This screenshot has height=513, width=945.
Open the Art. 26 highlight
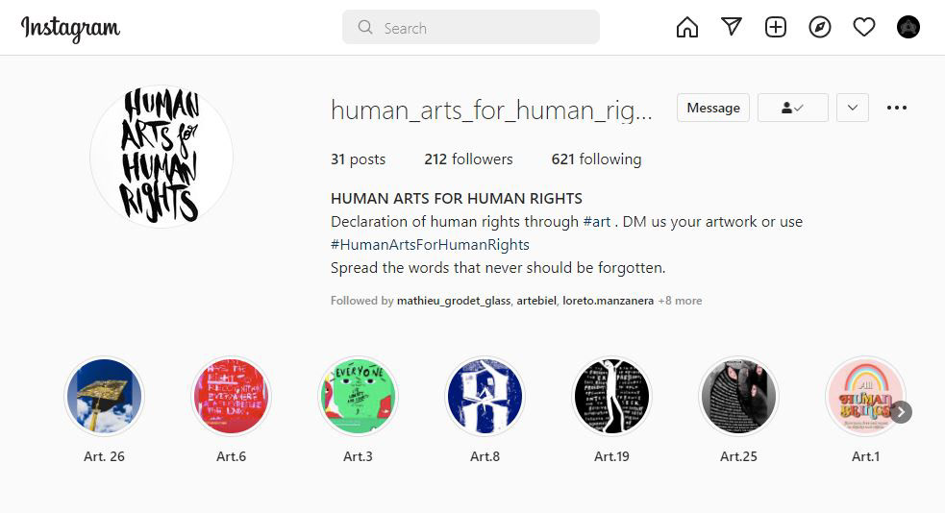[104, 397]
